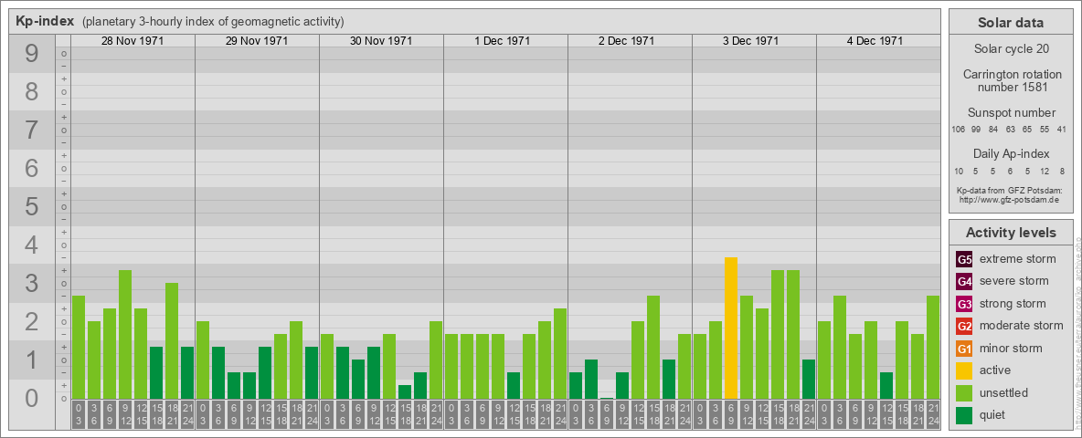Image resolution: width=1082 pixels, height=438 pixels.
Task: Click the 28 Nov 1971 date header
Action: point(133,41)
